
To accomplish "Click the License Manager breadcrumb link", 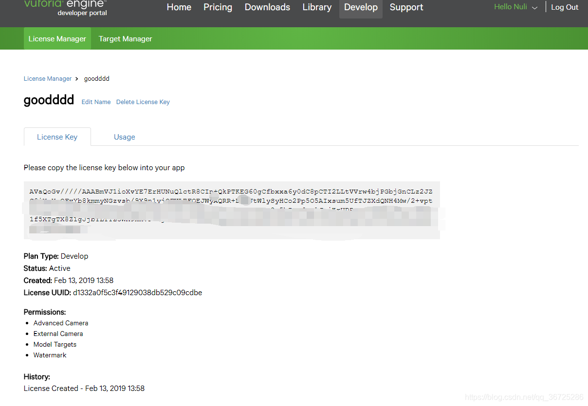I will point(48,78).
